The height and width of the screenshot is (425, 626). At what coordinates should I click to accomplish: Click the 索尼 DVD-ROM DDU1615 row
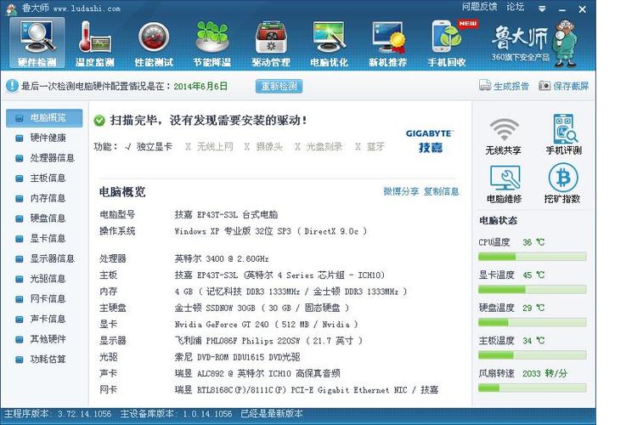[200, 357]
